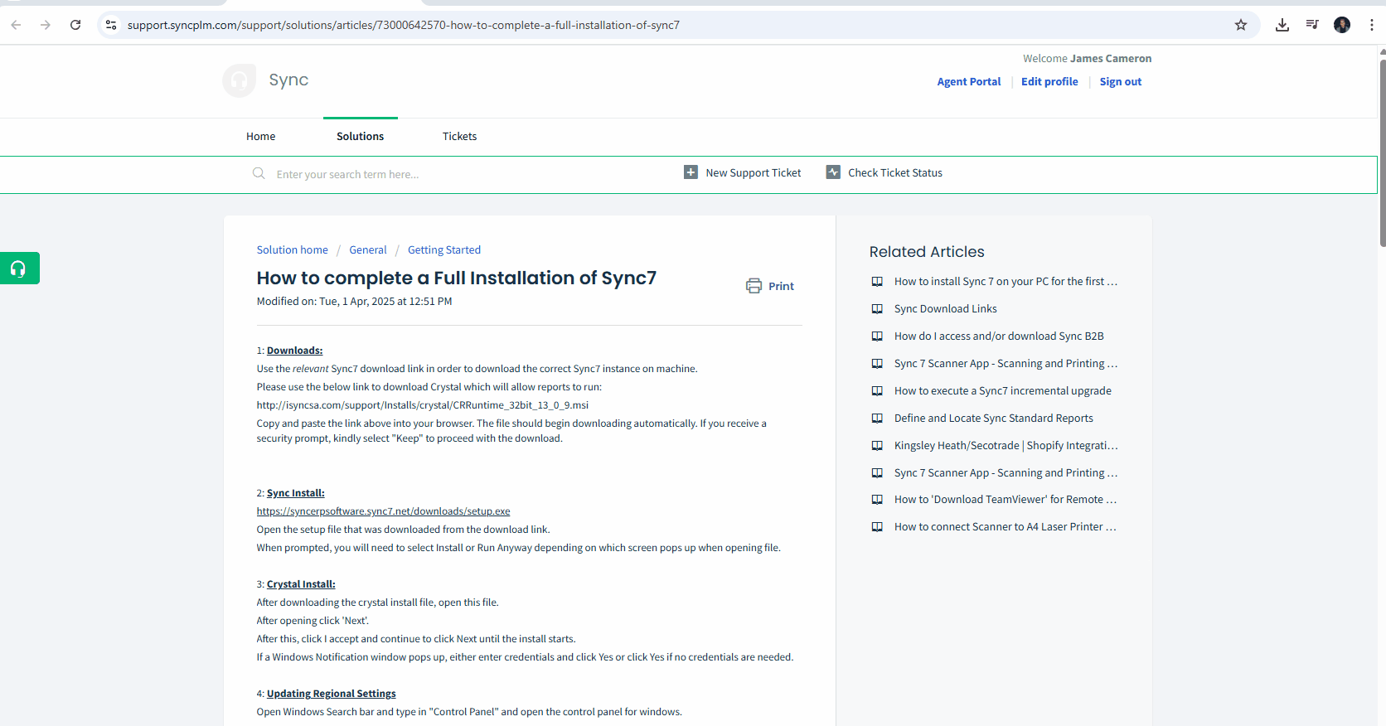
Task: Click Sign out link
Action: (1120, 82)
